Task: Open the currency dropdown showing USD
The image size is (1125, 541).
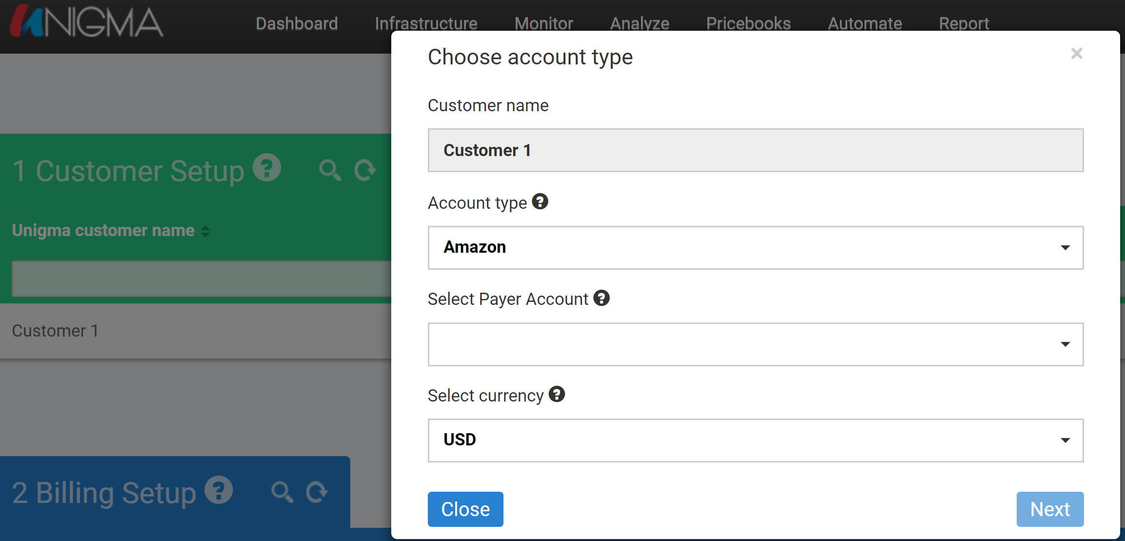Action: [756, 440]
